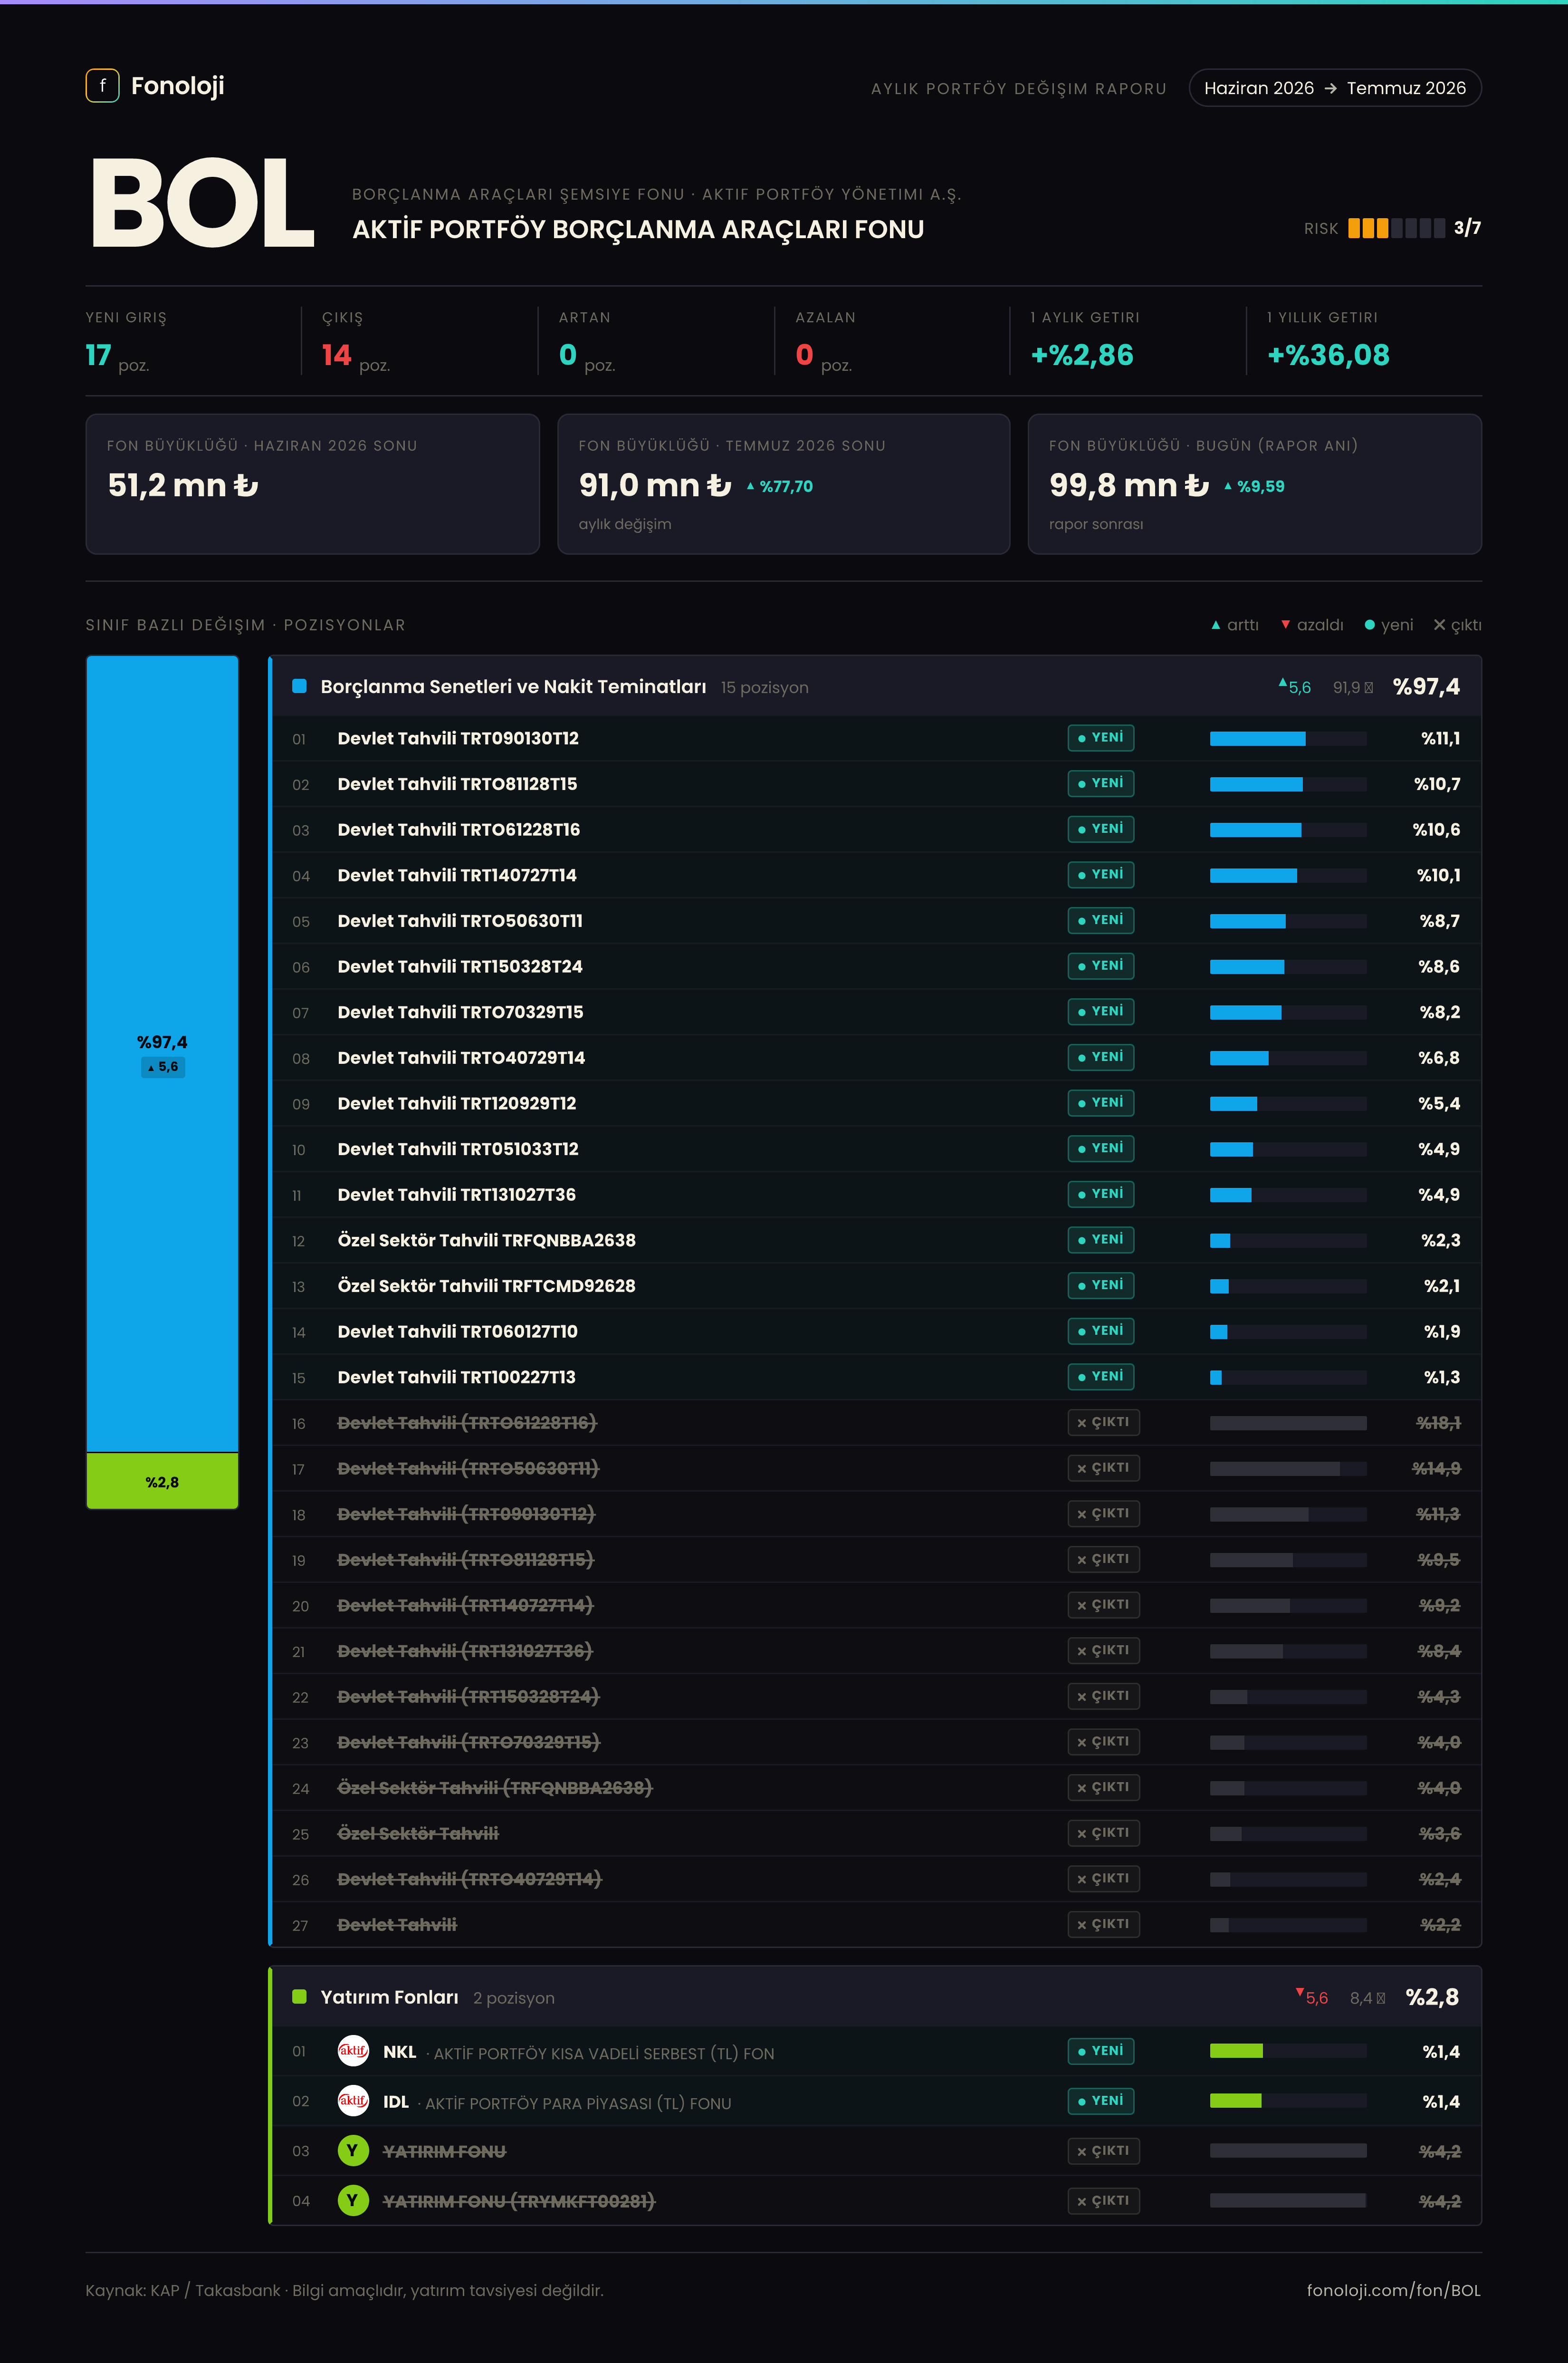Click the ÇIKTI badge on YATIRIM FONU (TRYMKFT00281)

1104,2201
